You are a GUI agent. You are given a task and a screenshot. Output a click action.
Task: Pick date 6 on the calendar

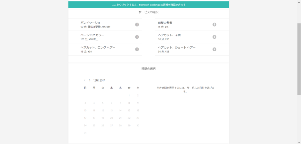[111, 103]
